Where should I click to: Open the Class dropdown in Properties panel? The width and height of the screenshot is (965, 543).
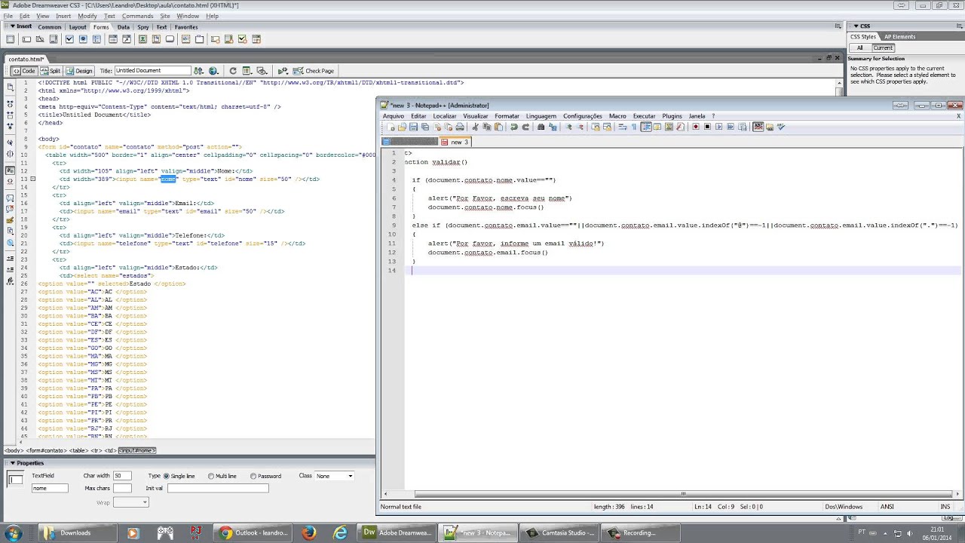335,476
